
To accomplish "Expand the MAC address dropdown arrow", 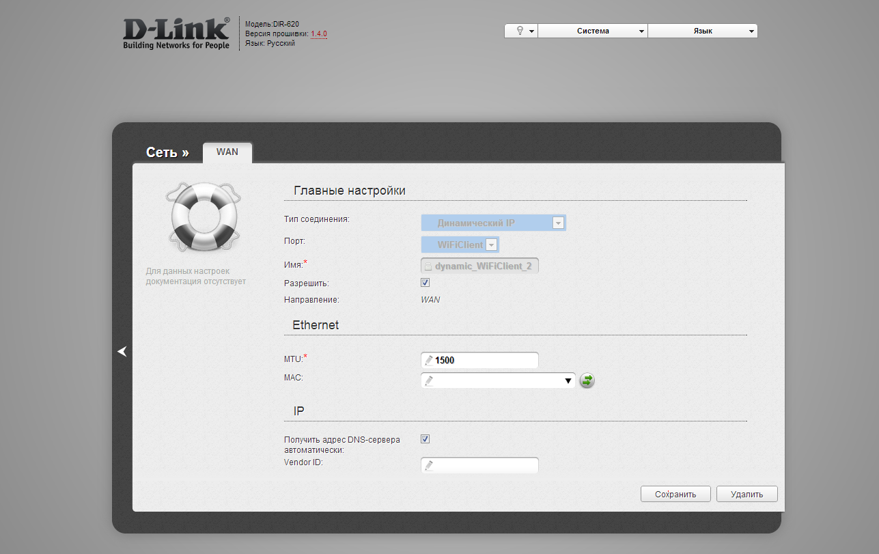I will click(568, 380).
